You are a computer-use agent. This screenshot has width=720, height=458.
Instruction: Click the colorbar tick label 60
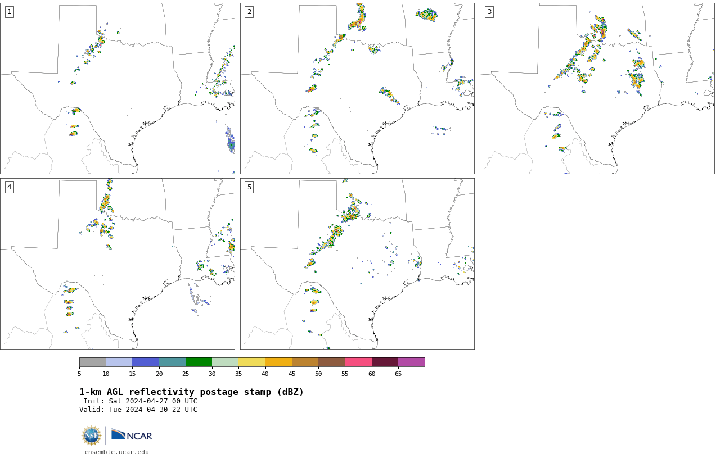pyautogui.click(x=372, y=374)
